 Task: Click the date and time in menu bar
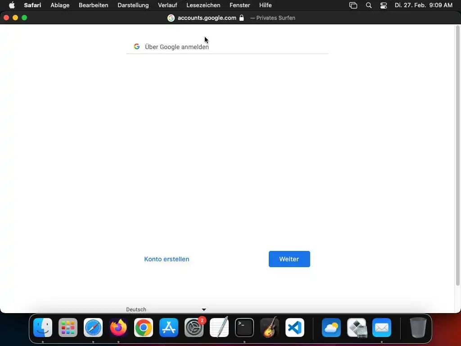pyautogui.click(x=423, y=5)
